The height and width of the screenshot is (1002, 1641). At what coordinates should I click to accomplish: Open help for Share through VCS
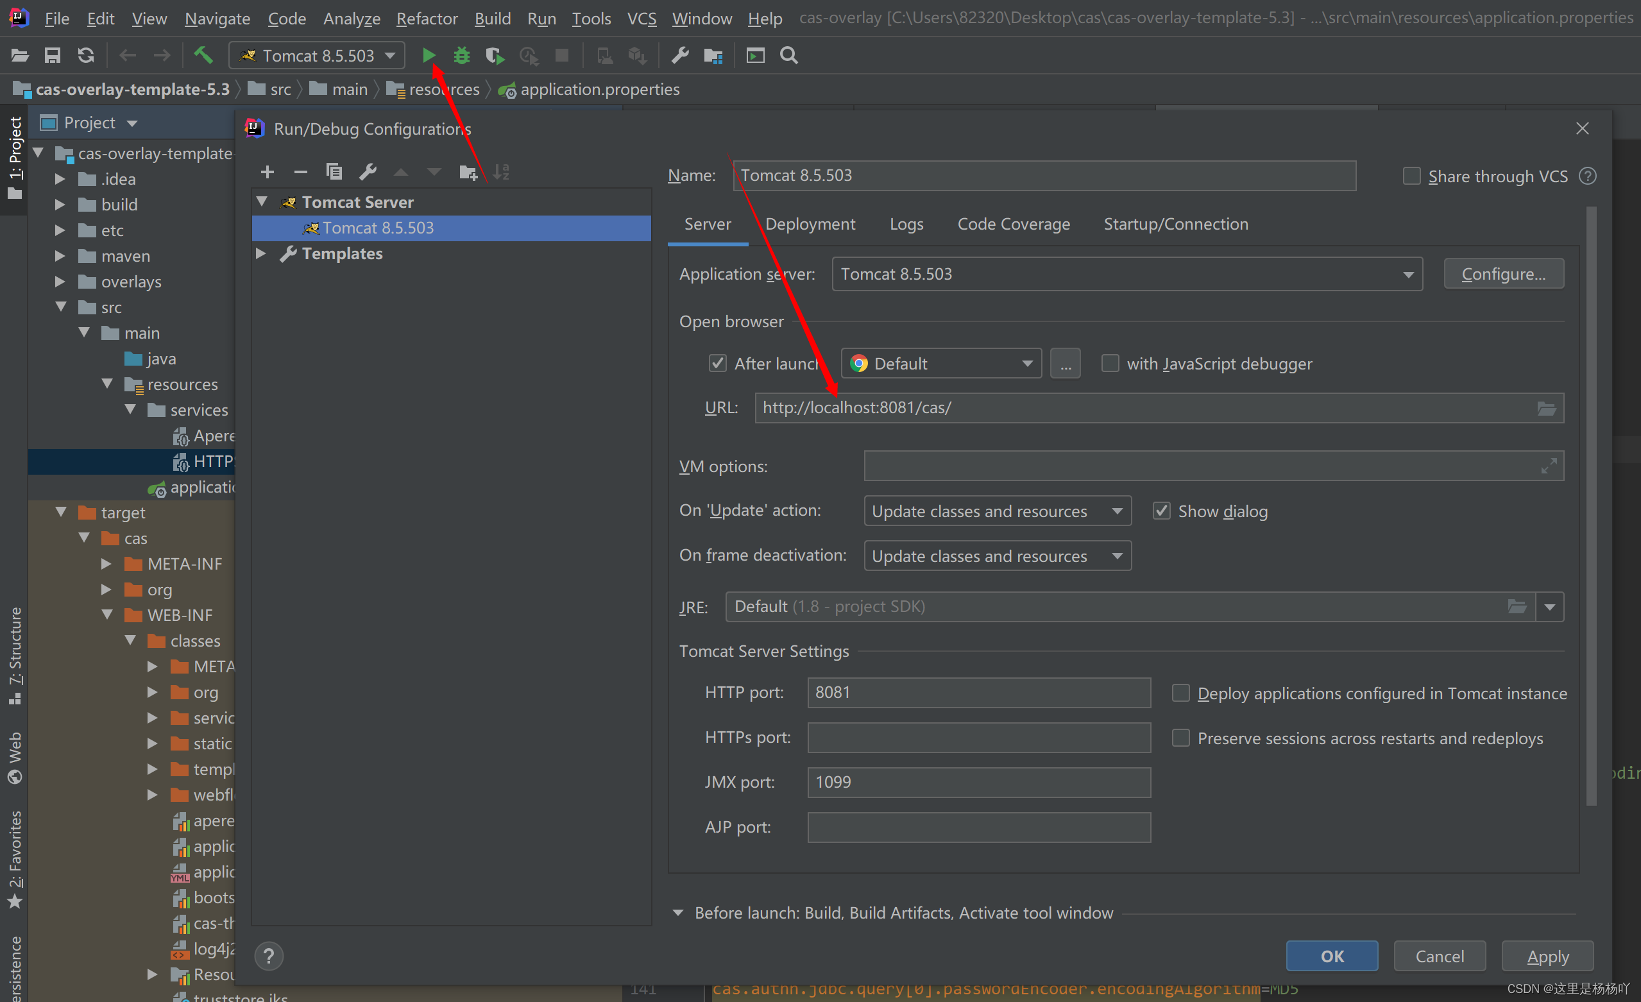(1588, 176)
